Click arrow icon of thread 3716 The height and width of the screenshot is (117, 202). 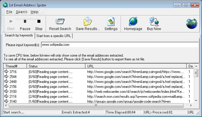[6, 71]
